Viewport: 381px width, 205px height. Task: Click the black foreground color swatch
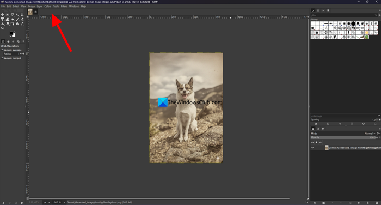[11, 33]
